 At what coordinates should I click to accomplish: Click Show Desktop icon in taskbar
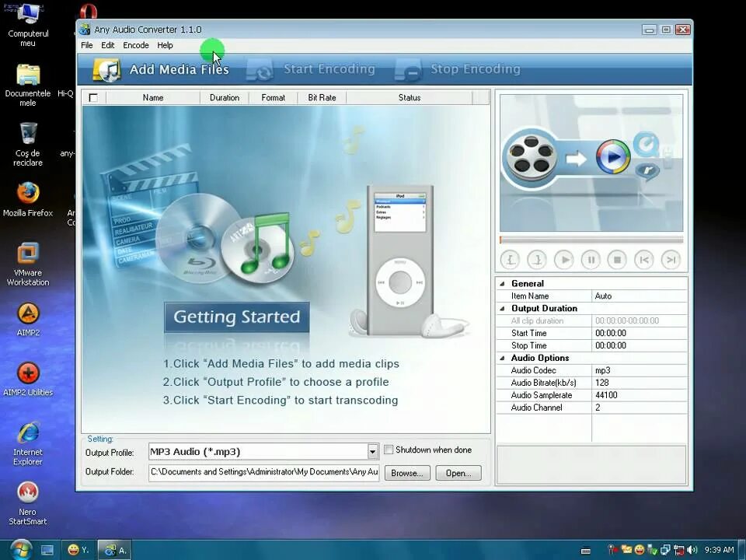47,551
